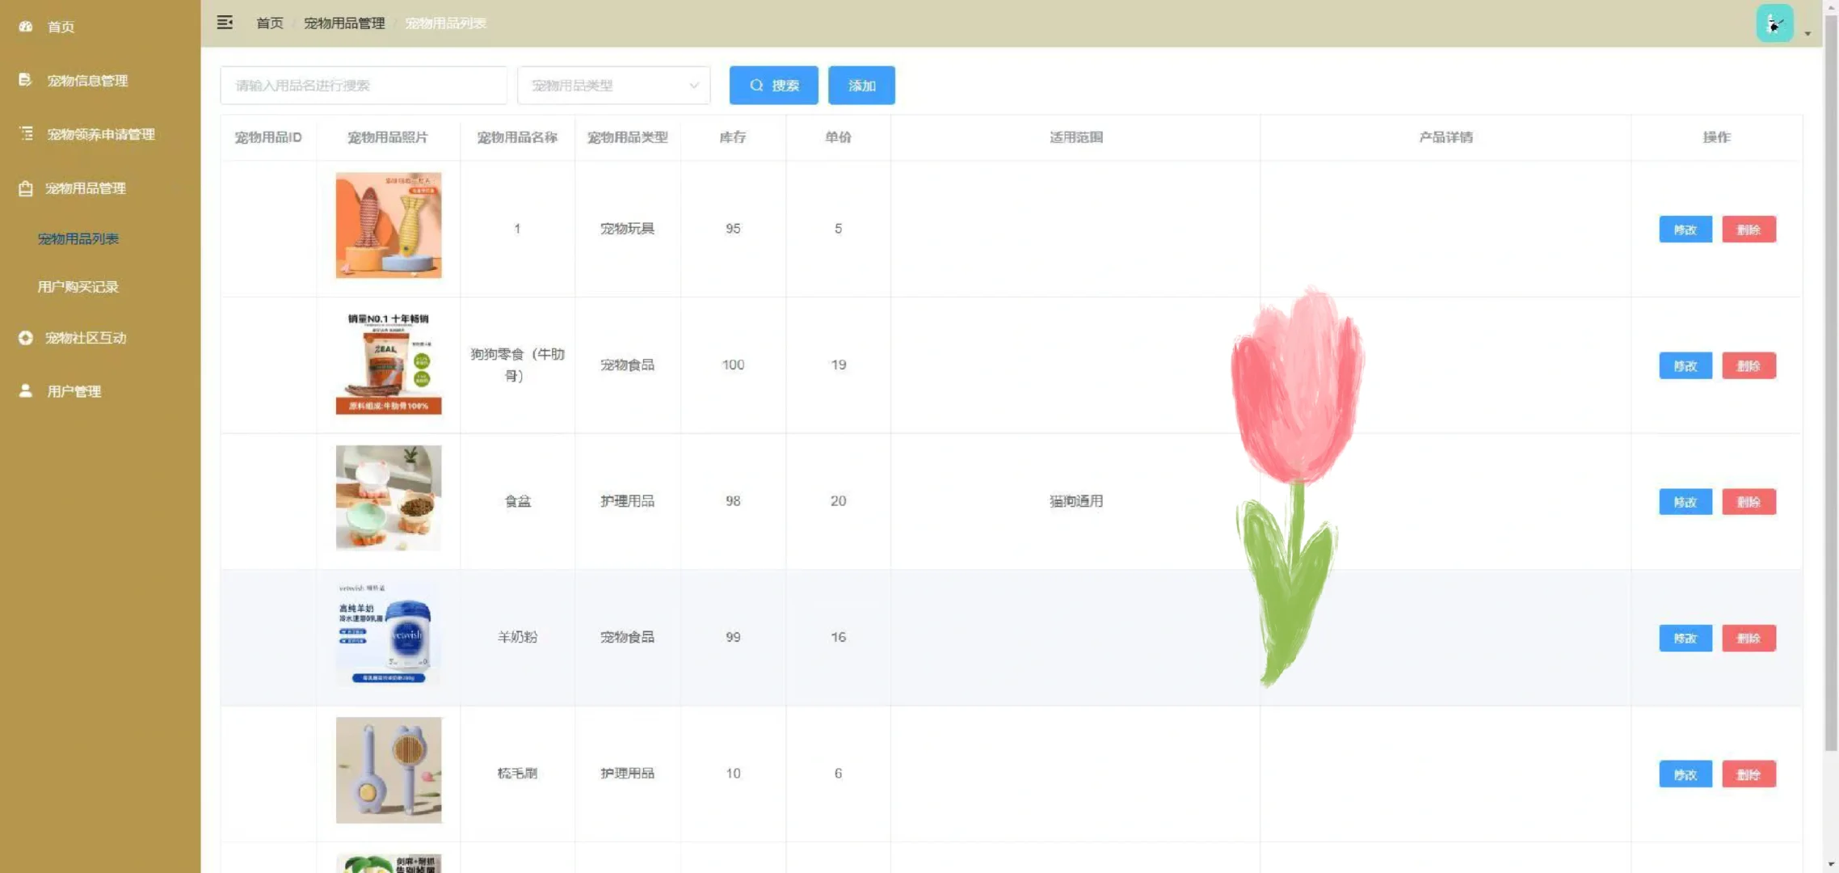Switch to 用户购买记录 in the sidebar
Screen dimensions: 1839x873
coord(78,286)
